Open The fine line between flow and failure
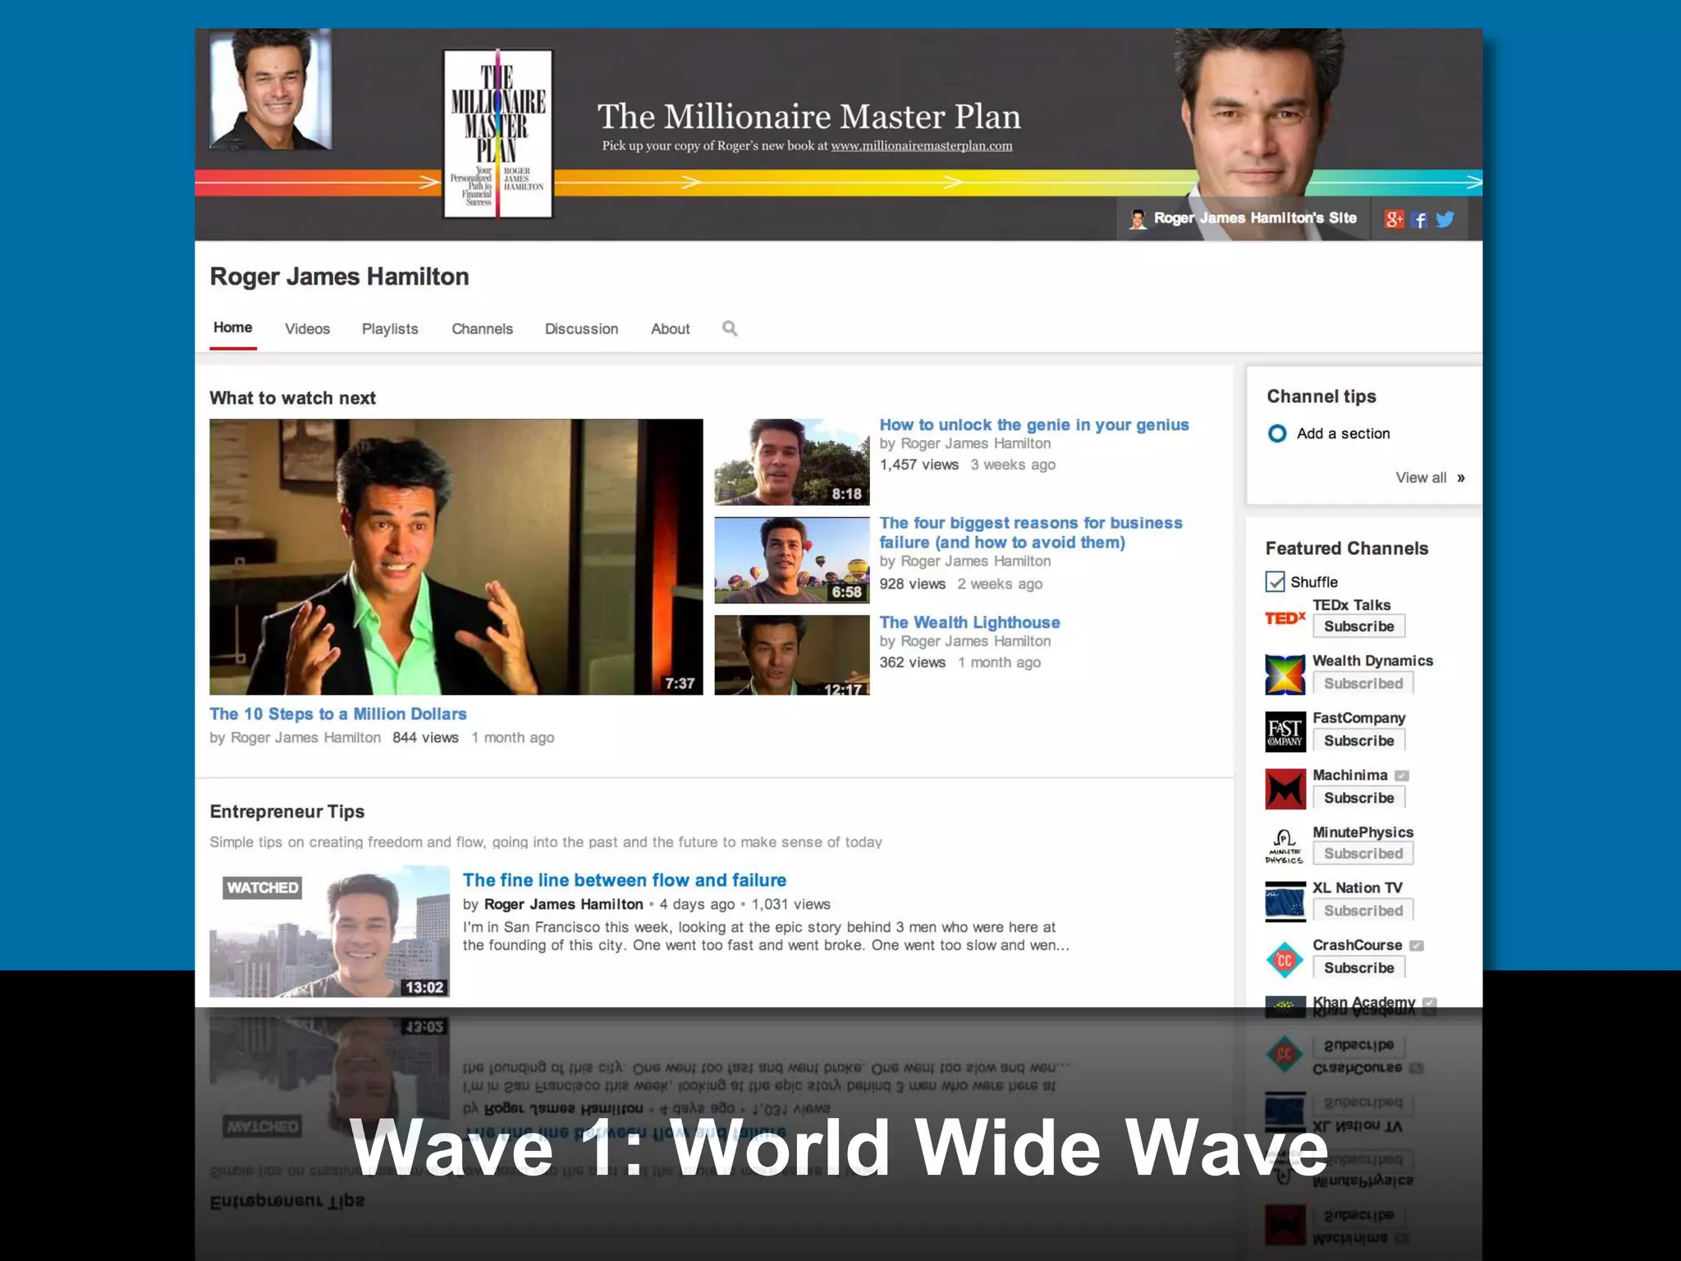Screen dimensions: 1681x1261 624,880
